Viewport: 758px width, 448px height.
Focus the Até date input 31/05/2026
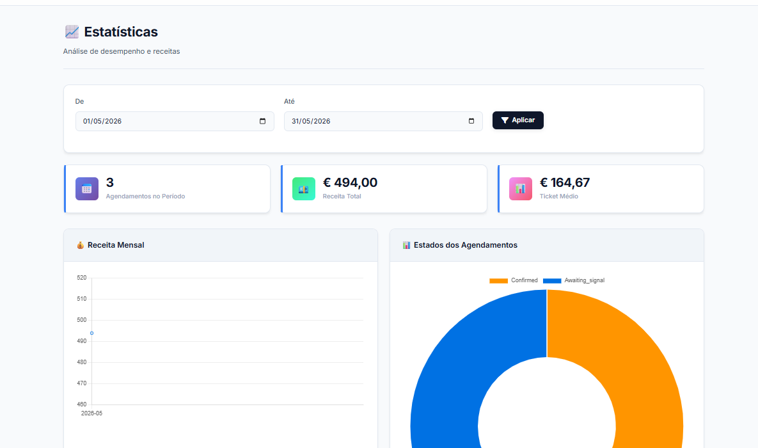383,122
